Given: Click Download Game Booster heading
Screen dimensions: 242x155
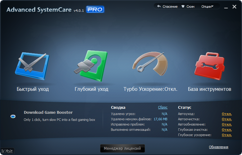Looking at the screenshot, I should point(48,113).
